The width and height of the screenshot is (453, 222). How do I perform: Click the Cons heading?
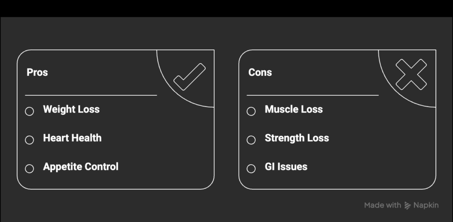click(x=260, y=72)
